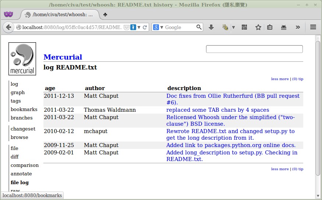Click the Android robot toolbar icon

tap(284, 27)
